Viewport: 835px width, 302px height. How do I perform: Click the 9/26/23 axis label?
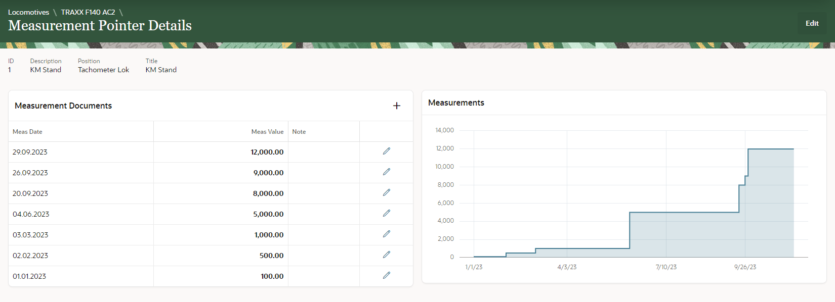coord(745,267)
